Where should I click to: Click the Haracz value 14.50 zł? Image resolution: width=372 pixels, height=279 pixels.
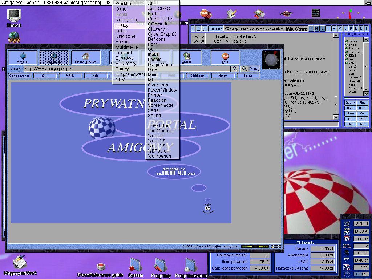(323, 248)
